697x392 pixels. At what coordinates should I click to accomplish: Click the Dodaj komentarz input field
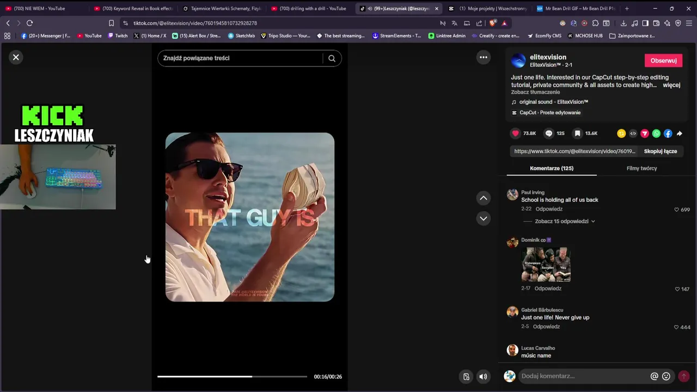click(583, 376)
